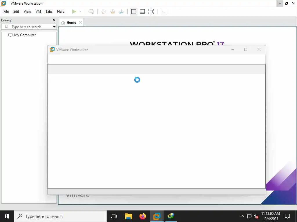Click Revert to Snapshot toolbar icon

click(113, 12)
